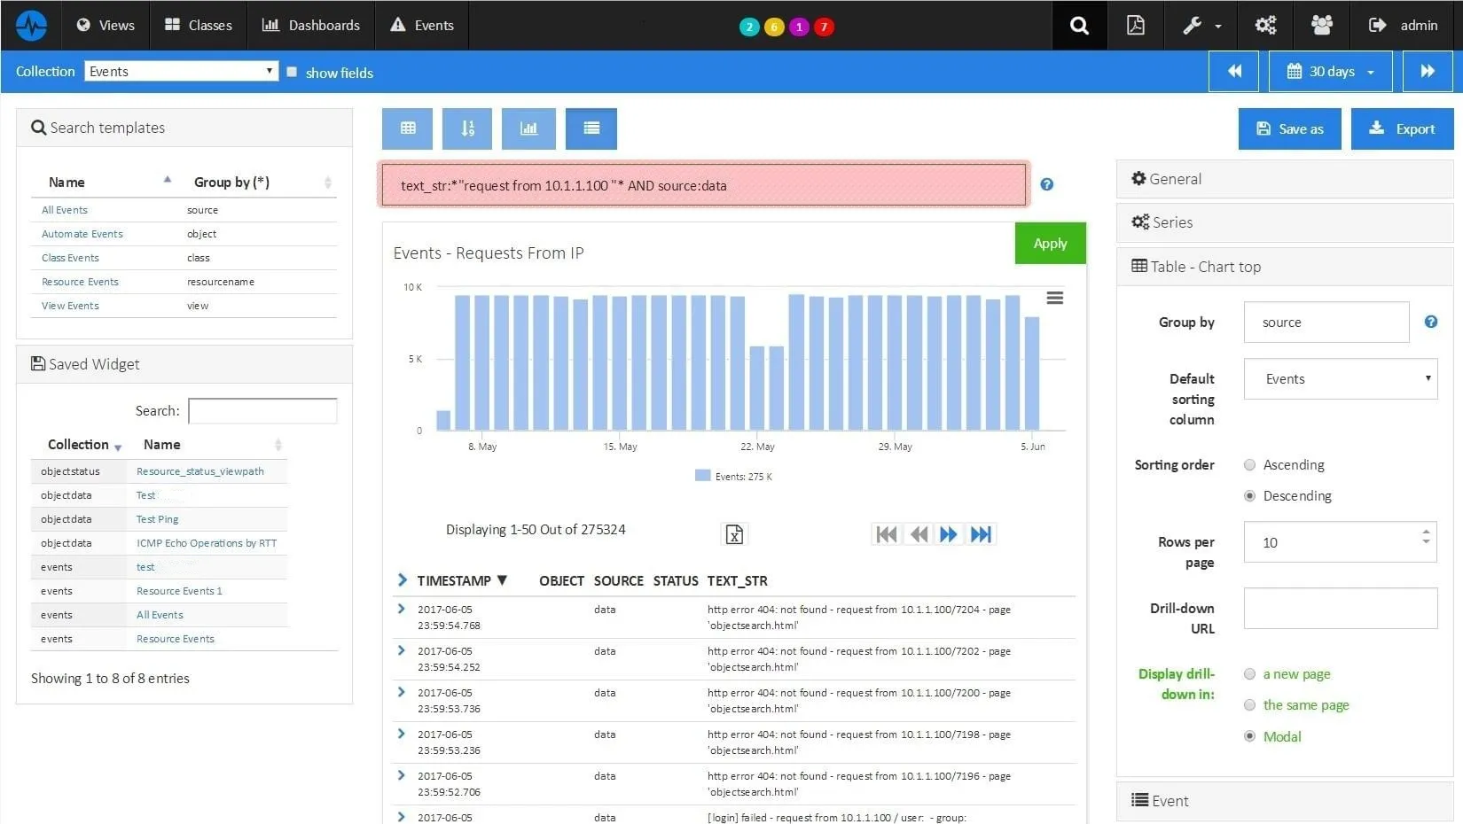Open the Dashboards menu

311,25
